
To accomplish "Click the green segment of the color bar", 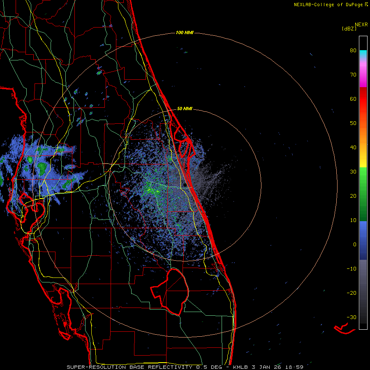I will tap(363, 194).
